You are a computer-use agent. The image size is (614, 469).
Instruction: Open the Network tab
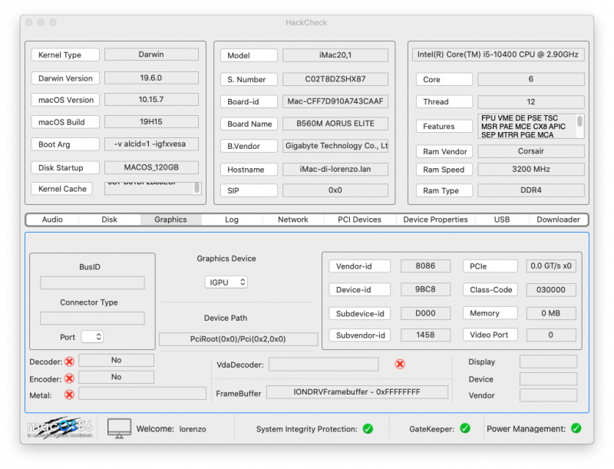pyautogui.click(x=293, y=220)
